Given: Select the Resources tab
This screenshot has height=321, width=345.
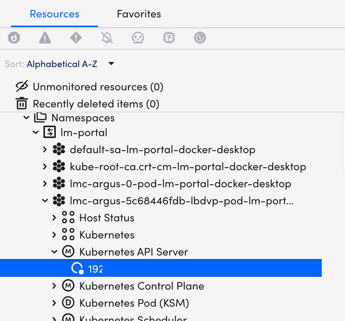Looking at the screenshot, I should click(55, 14).
